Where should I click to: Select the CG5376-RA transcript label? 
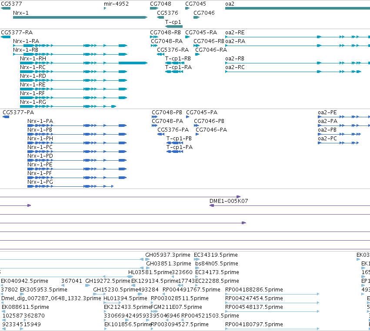pyautogui.click(x=173, y=50)
